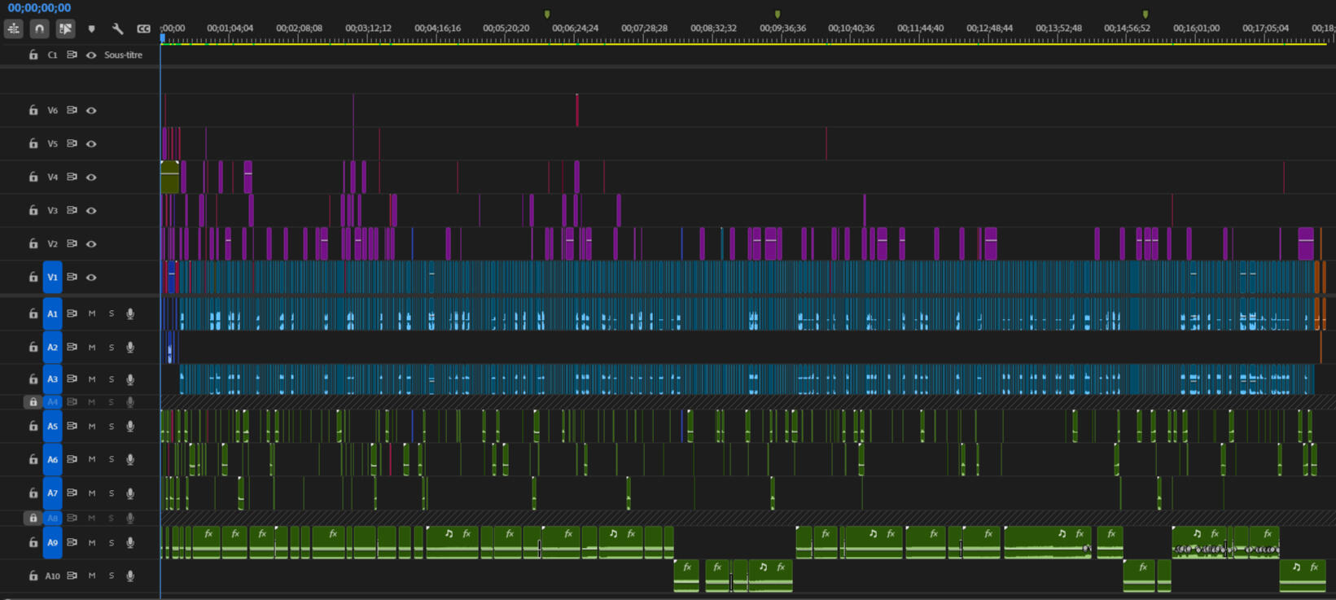Image resolution: width=1336 pixels, height=600 pixels.
Task: Jump ruler to 00;03;12;12
Action: (x=368, y=28)
